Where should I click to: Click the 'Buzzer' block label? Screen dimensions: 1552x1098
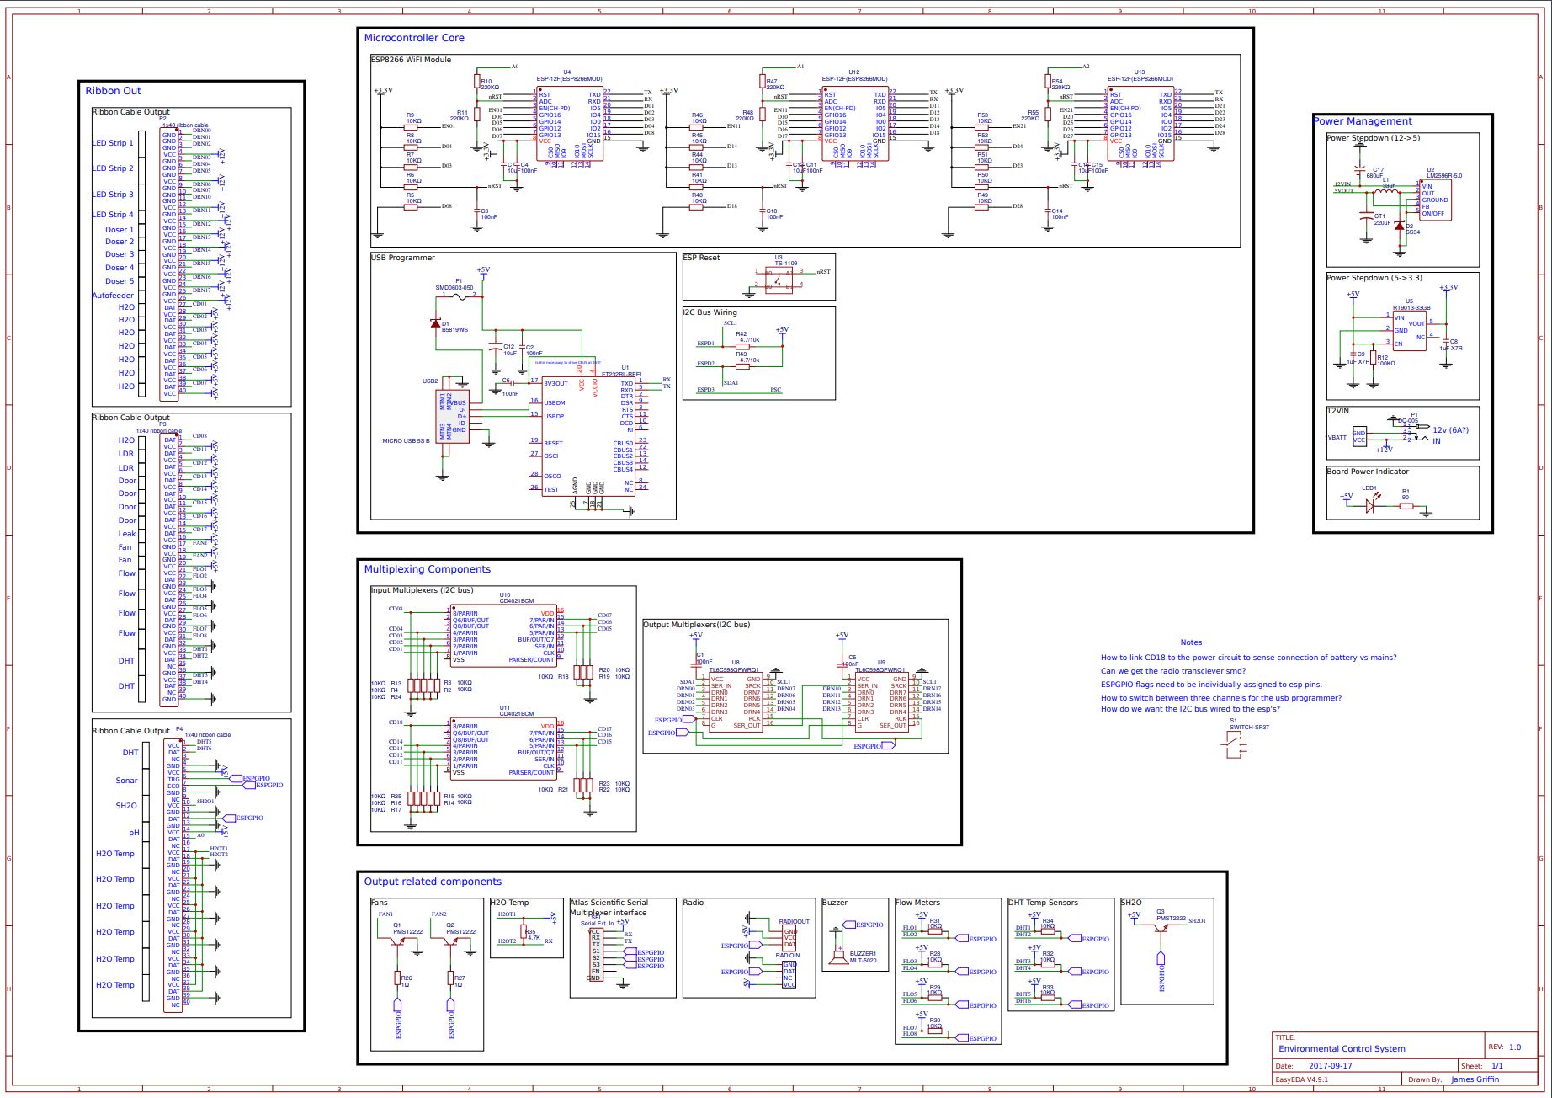pos(835,903)
